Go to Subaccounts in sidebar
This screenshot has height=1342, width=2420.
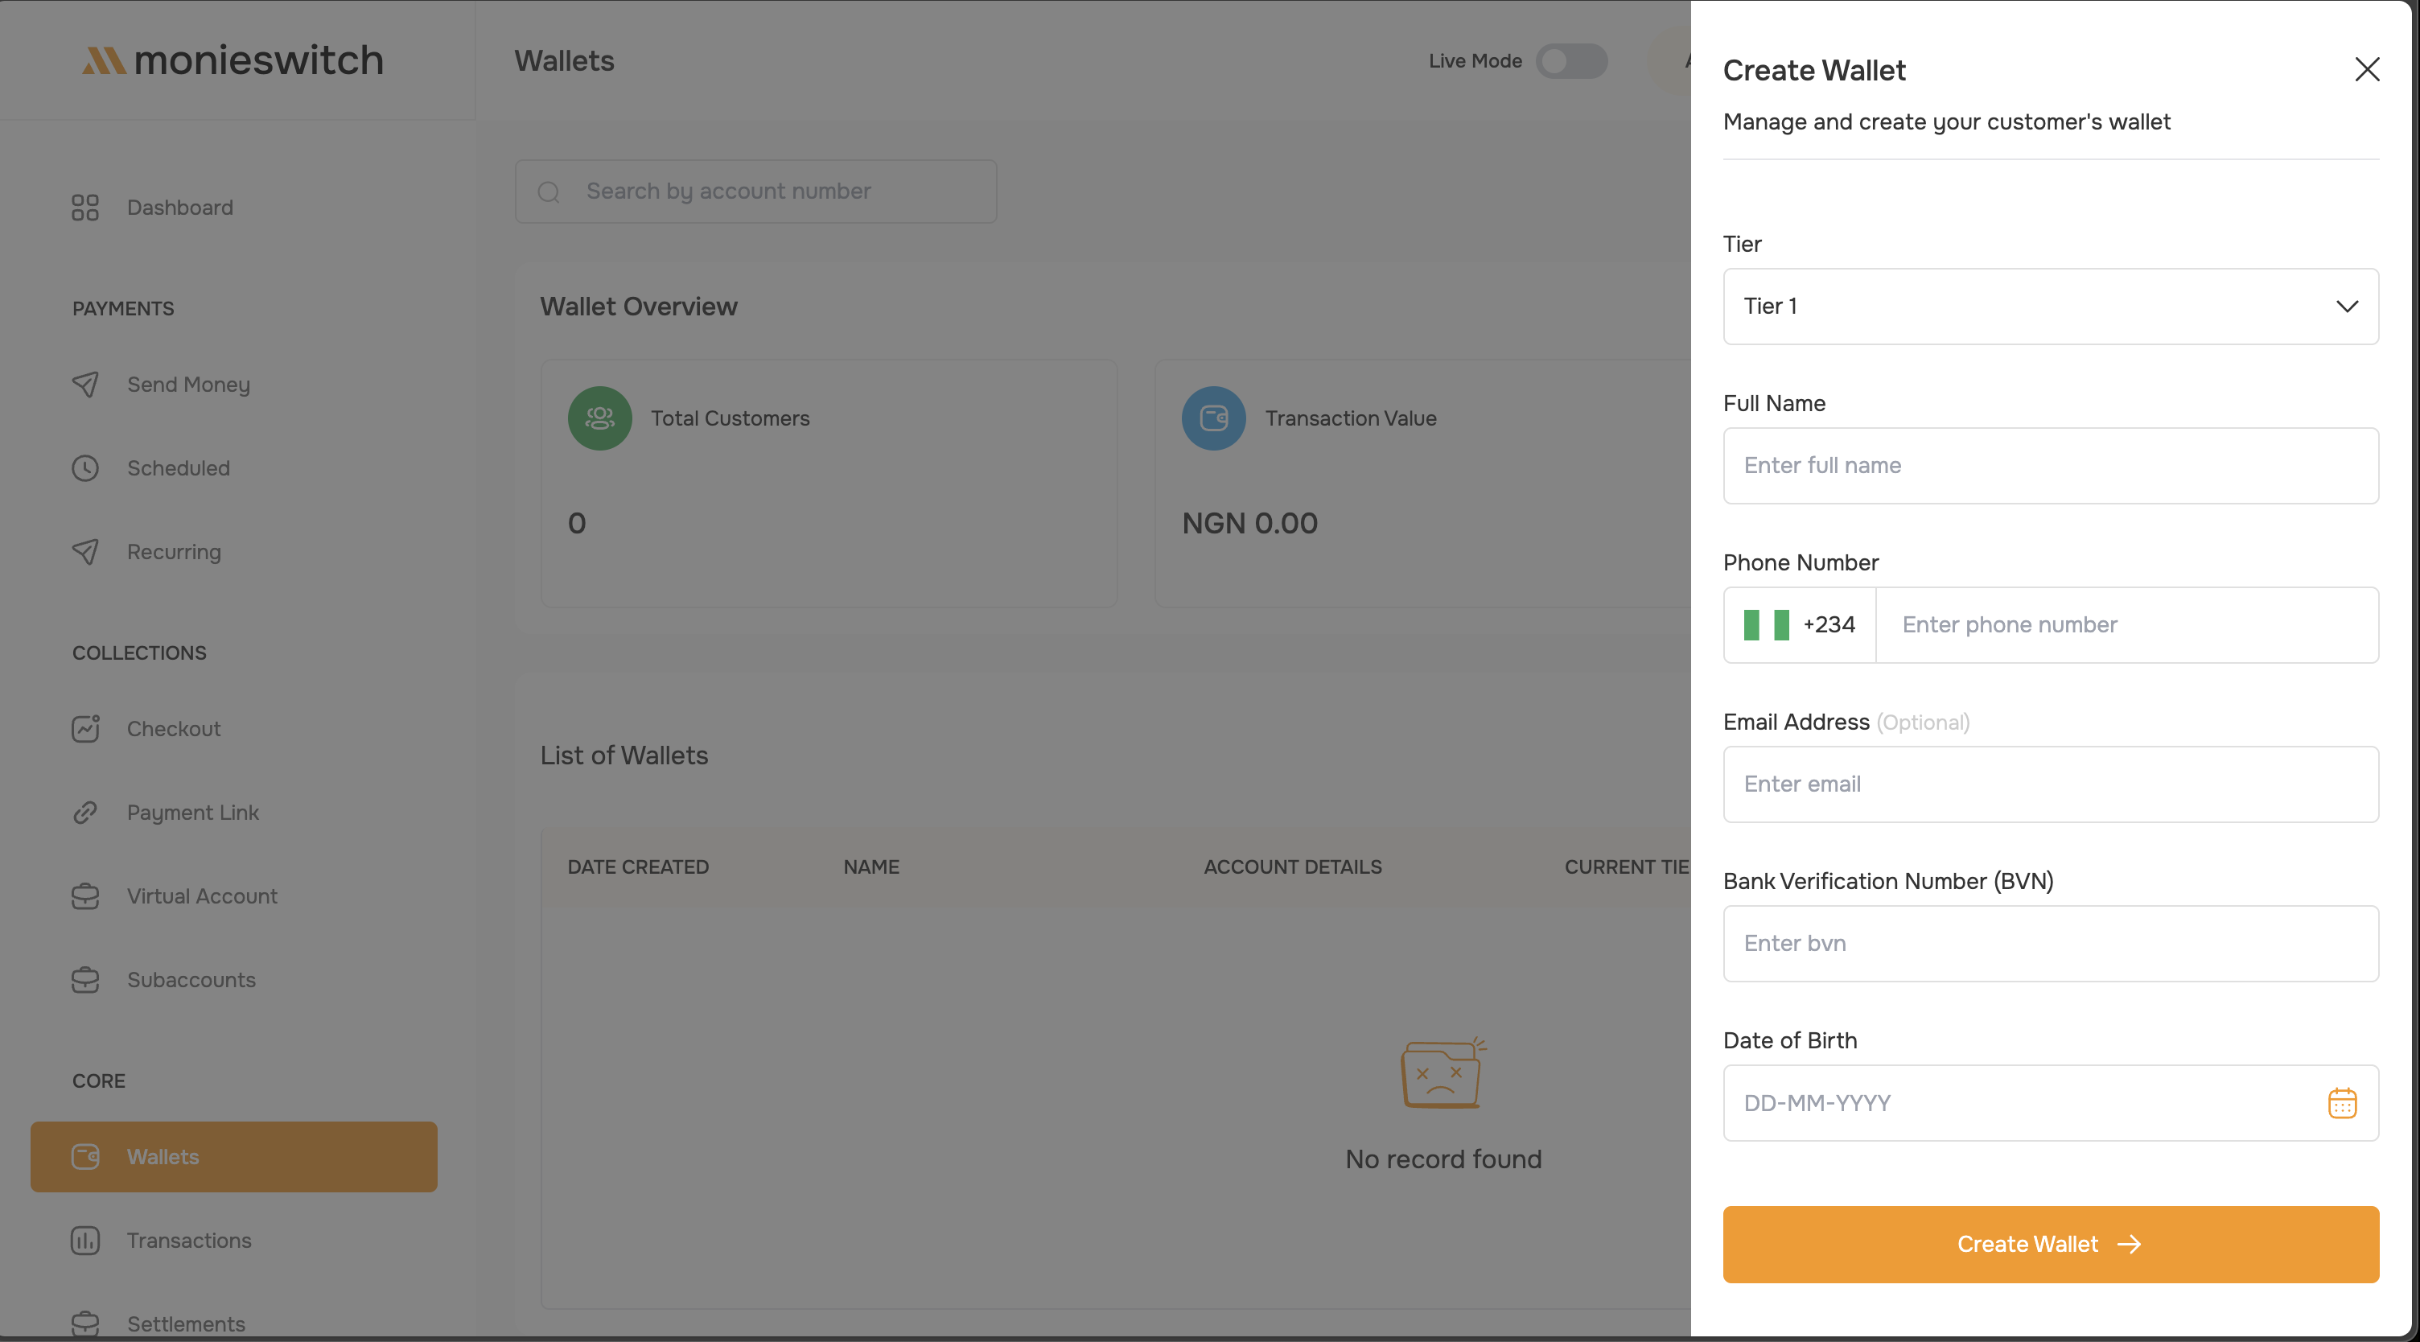point(191,979)
